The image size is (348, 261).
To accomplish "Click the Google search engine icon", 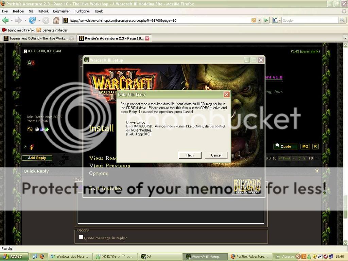I will [x=275, y=20].
